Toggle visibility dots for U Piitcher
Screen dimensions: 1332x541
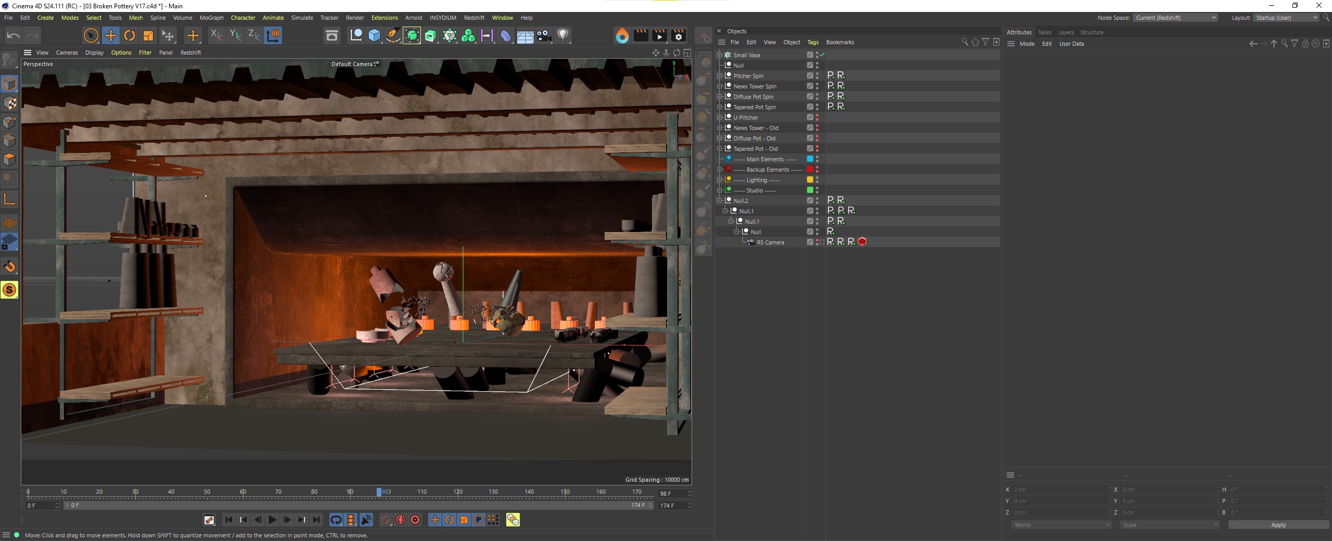[x=817, y=117]
